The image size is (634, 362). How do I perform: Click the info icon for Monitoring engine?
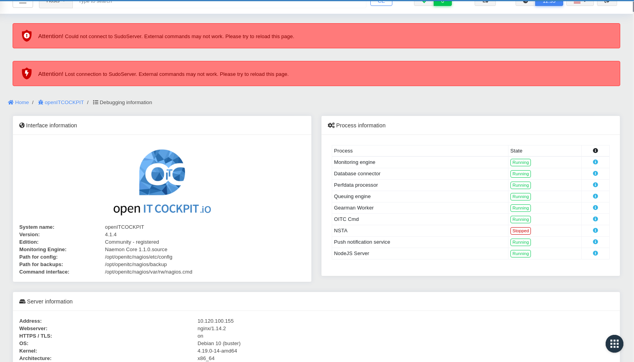tap(595, 162)
